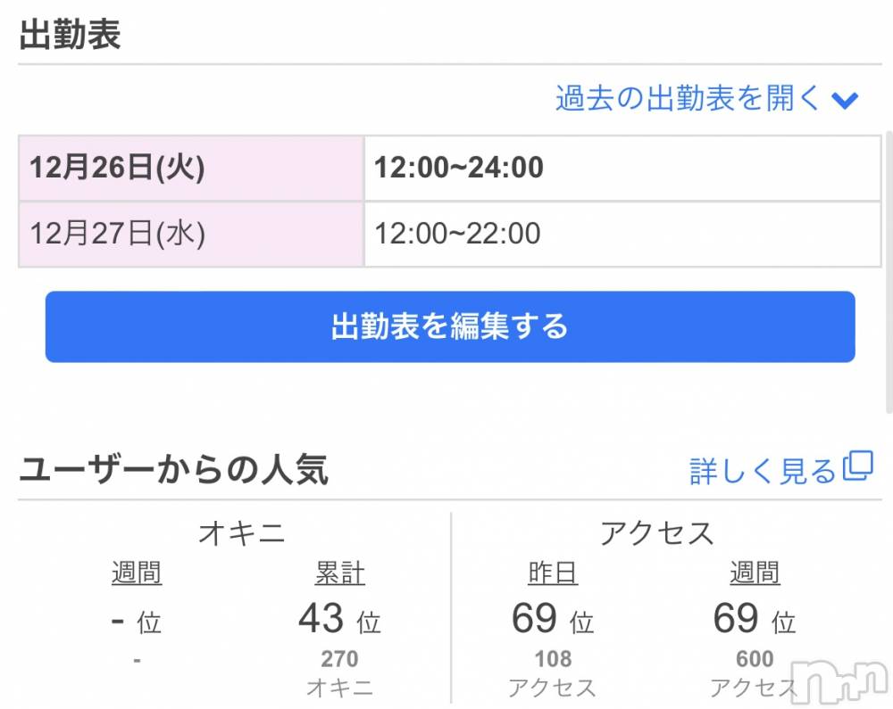Click the 12:00~24:00 shift time cell
The height and width of the screenshot is (709, 893).
coord(622,169)
